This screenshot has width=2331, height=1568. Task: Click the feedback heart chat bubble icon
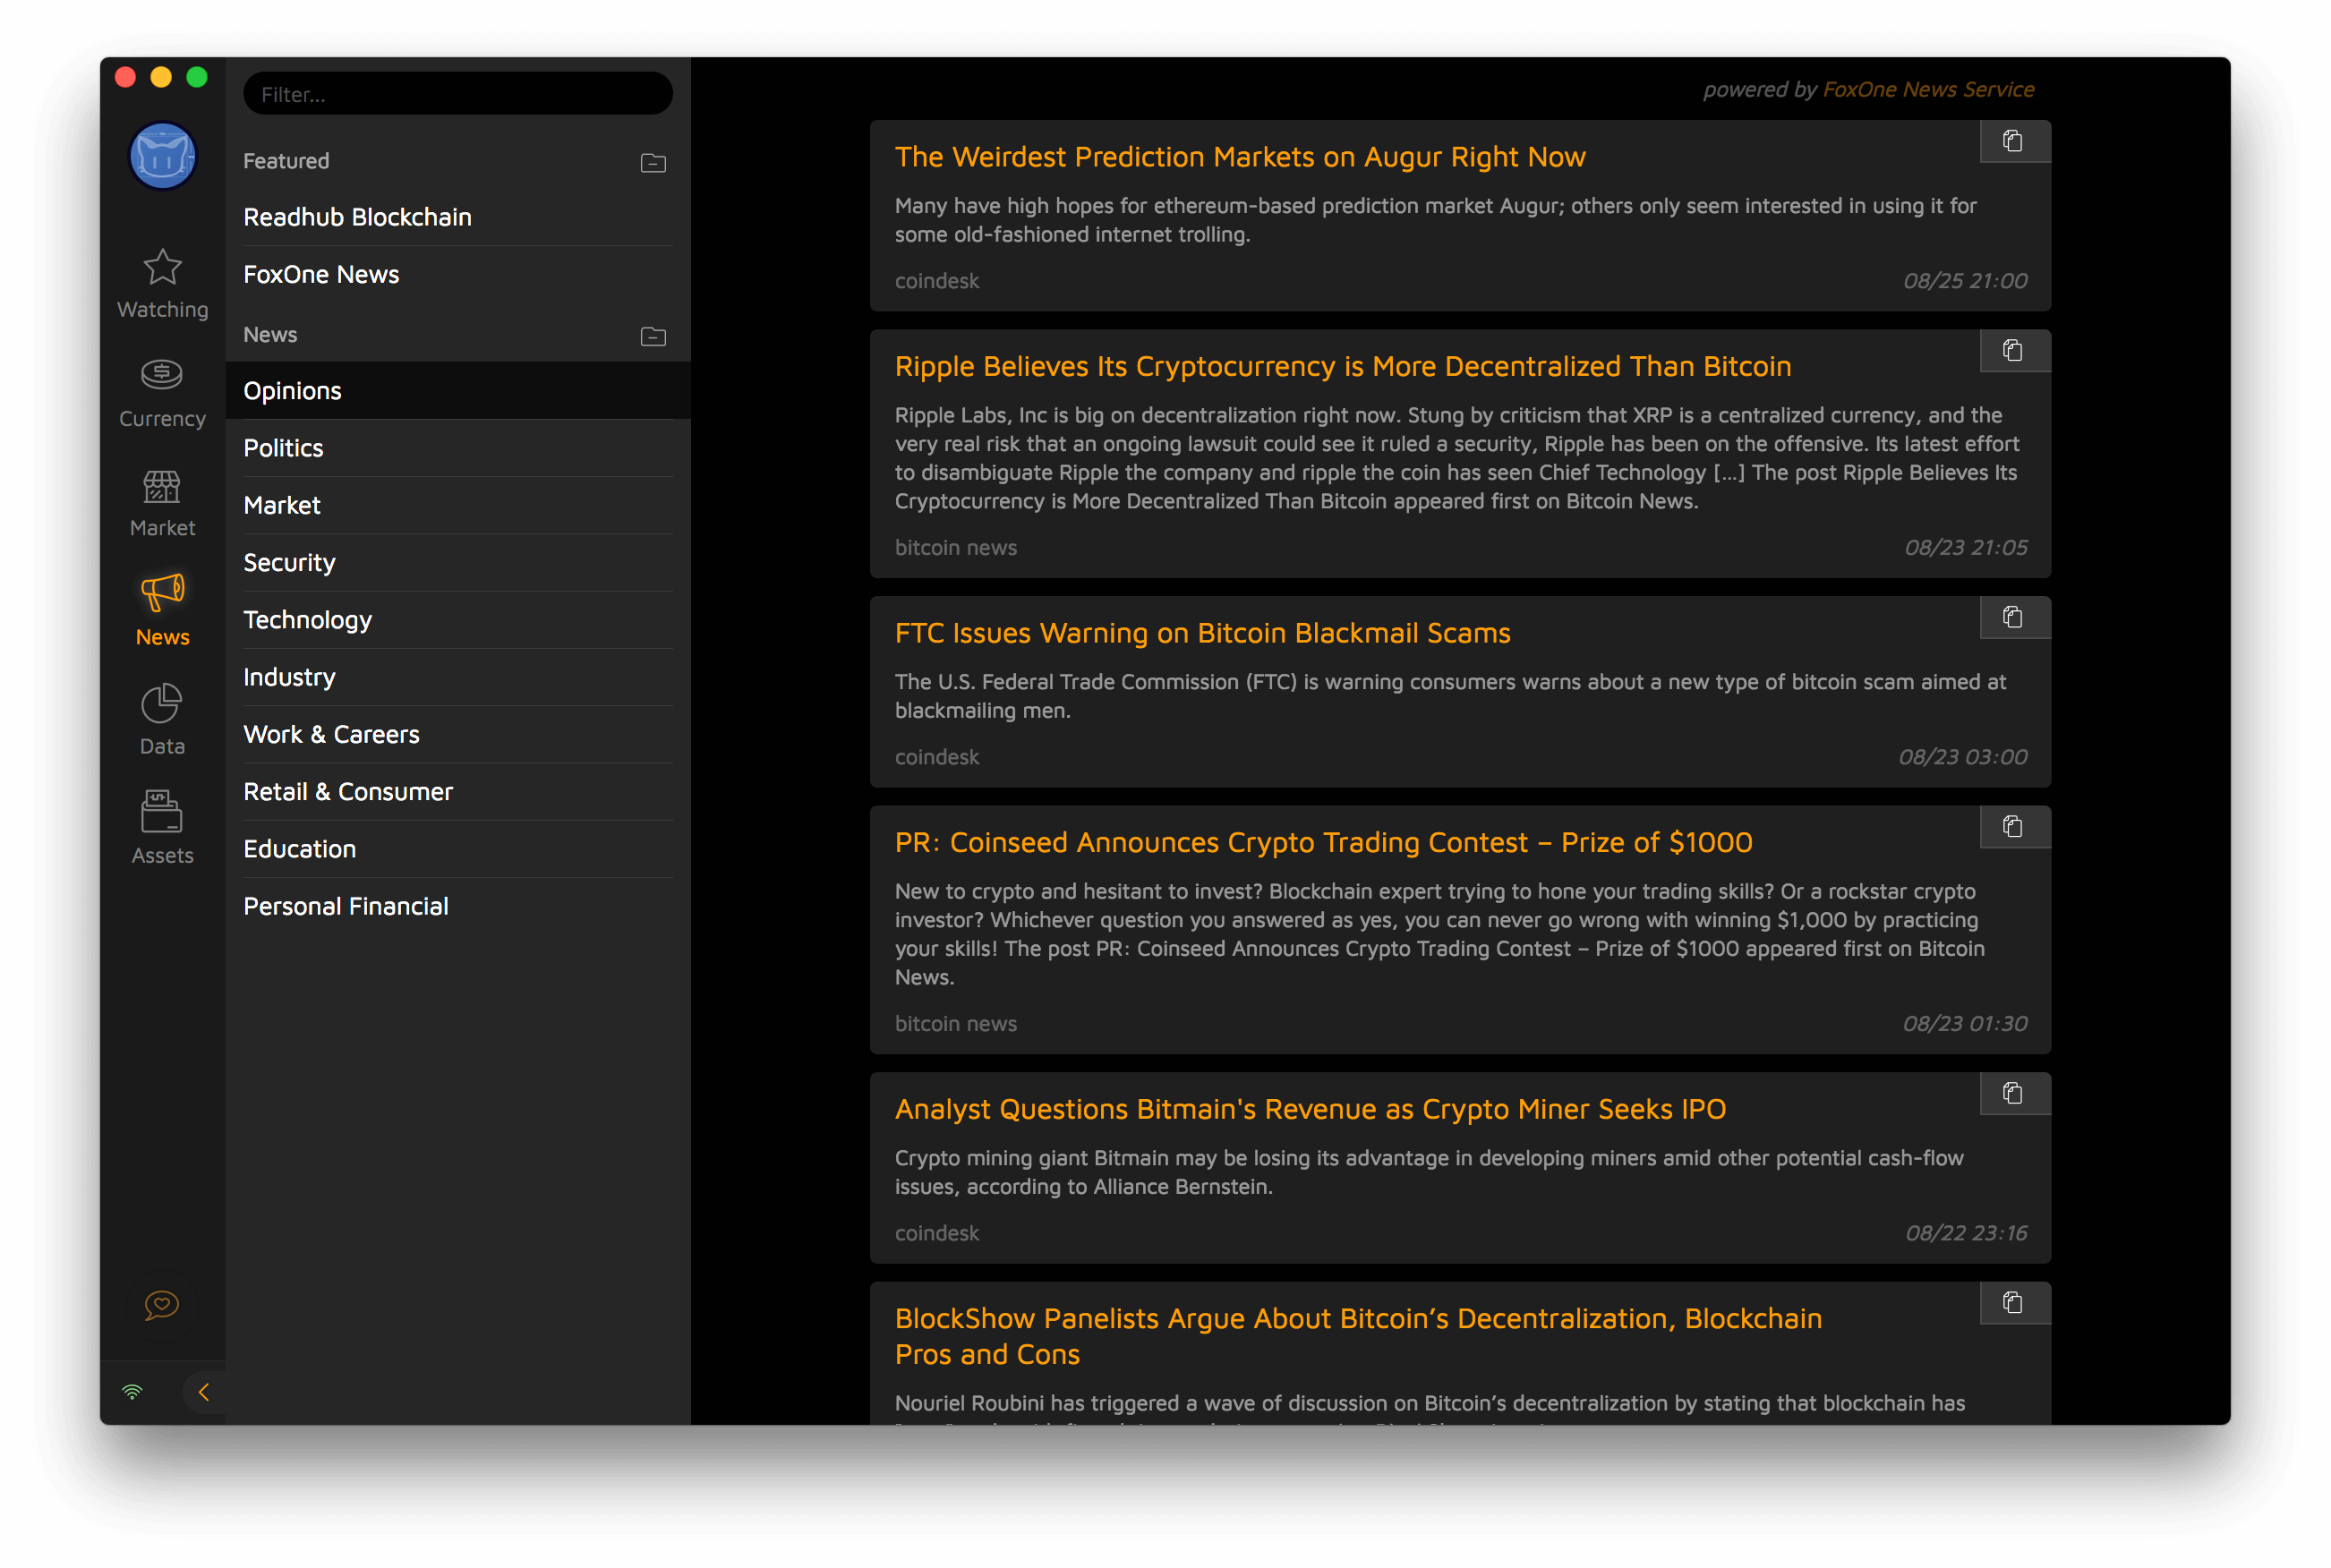[162, 1304]
